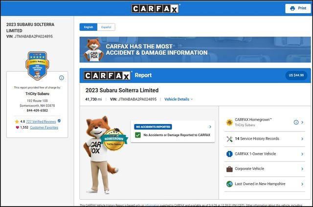313x207 pixels.
Task: Expand the No Accidents Reported card chevron
Action: [x=210, y=127]
